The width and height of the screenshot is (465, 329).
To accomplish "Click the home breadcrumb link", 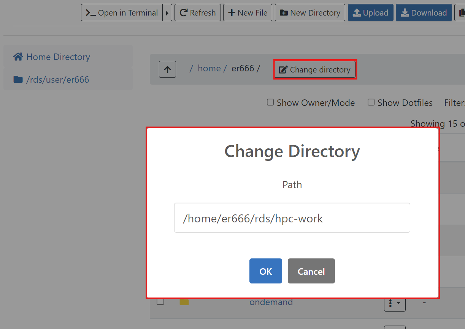I will 209,69.
